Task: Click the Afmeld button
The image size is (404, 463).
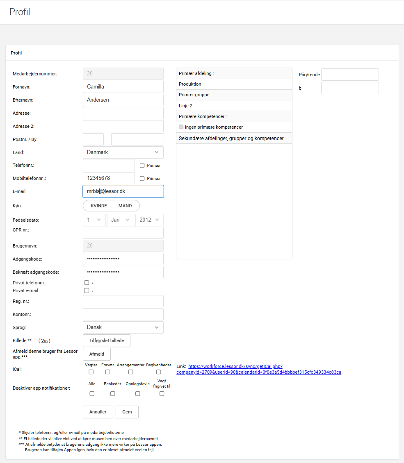Action: pos(97,354)
